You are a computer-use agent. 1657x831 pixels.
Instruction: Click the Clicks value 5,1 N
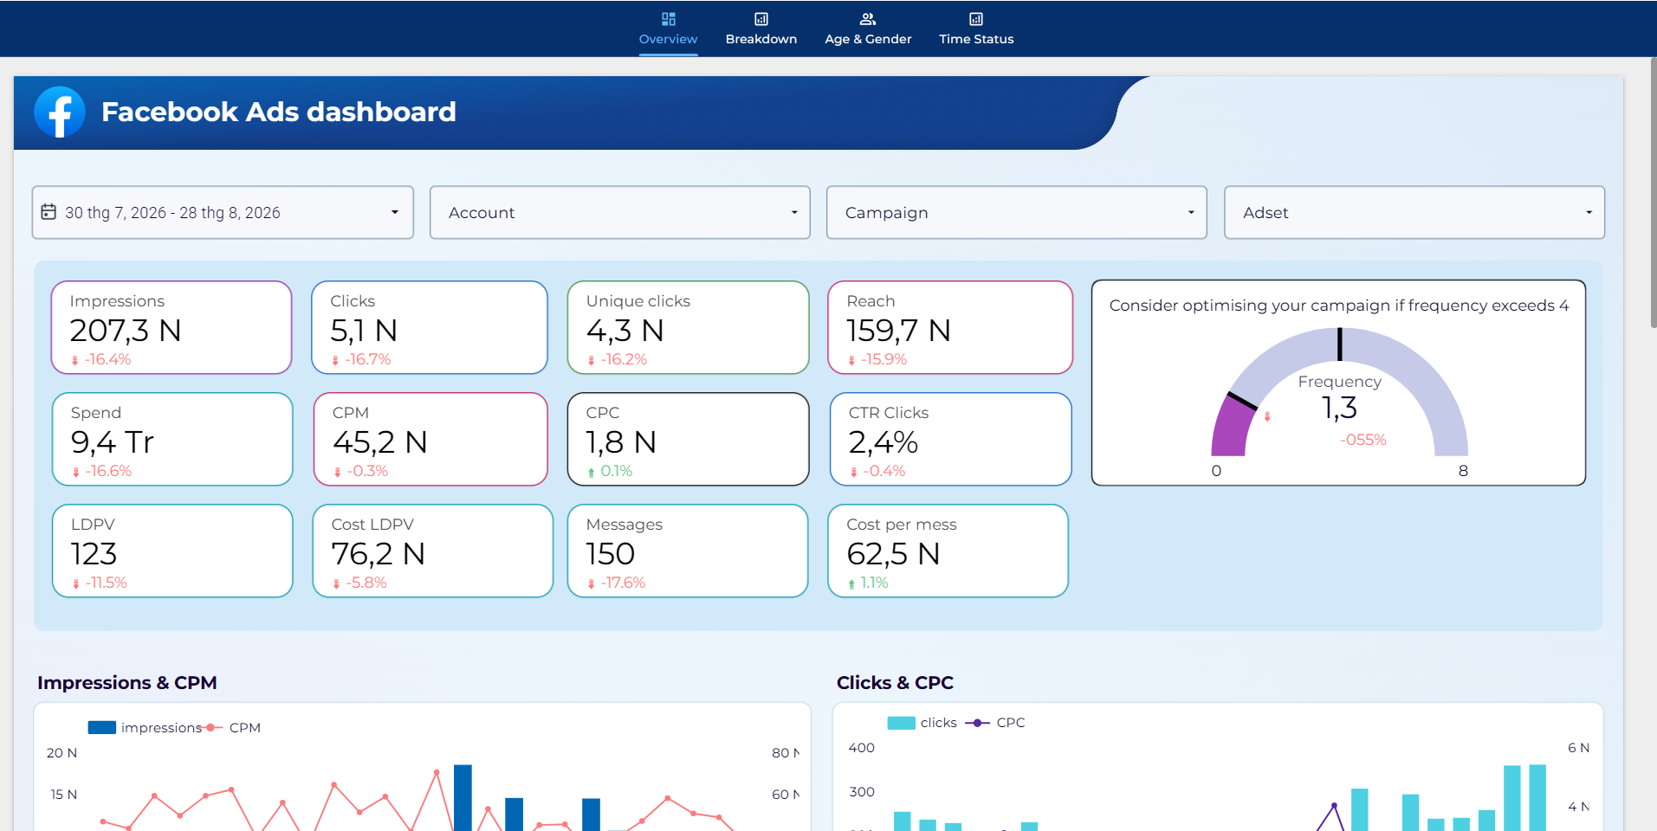click(x=364, y=331)
